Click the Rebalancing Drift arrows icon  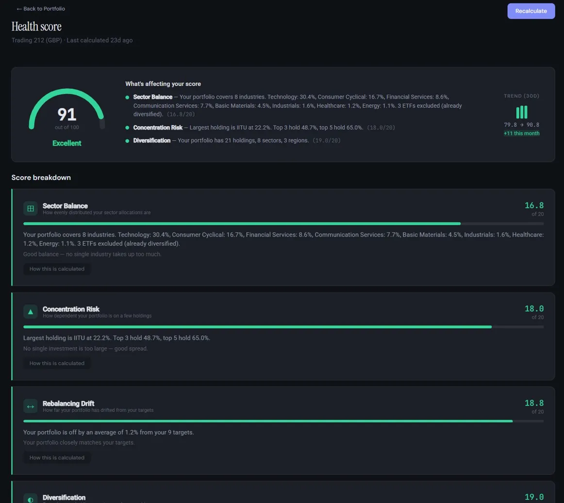click(x=31, y=406)
